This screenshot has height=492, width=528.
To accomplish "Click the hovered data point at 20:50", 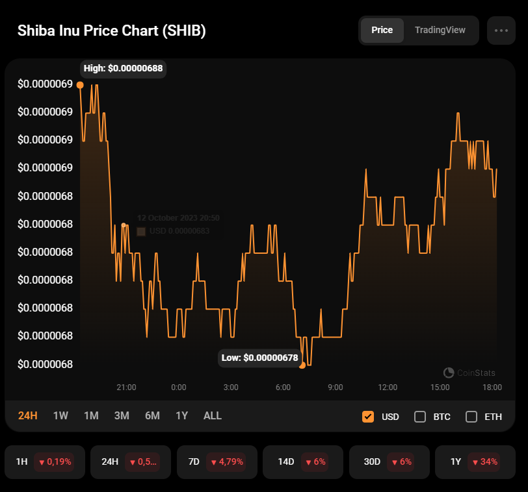I will click(x=124, y=225).
